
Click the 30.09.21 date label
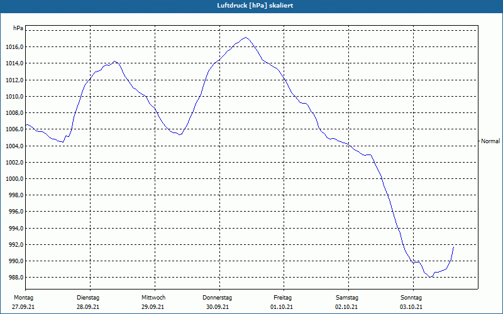pyautogui.click(x=218, y=307)
